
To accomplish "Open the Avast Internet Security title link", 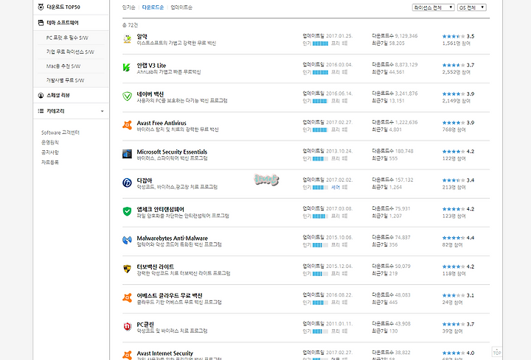I will click(x=165, y=353).
